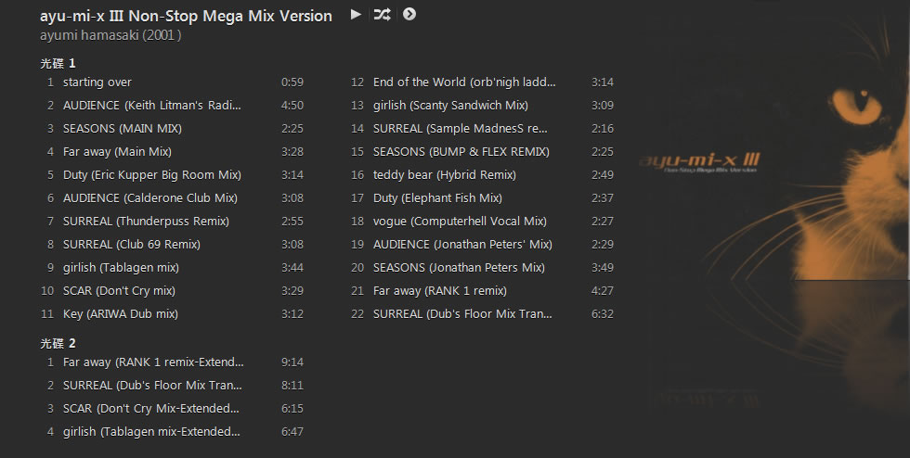The image size is (910, 458).
Task: Click duration 9:14 on disc 2
Action: [x=292, y=363]
